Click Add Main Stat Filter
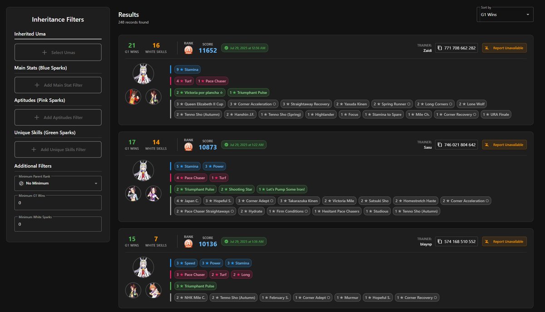The width and height of the screenshot is (545, 312). click(58, 85)
